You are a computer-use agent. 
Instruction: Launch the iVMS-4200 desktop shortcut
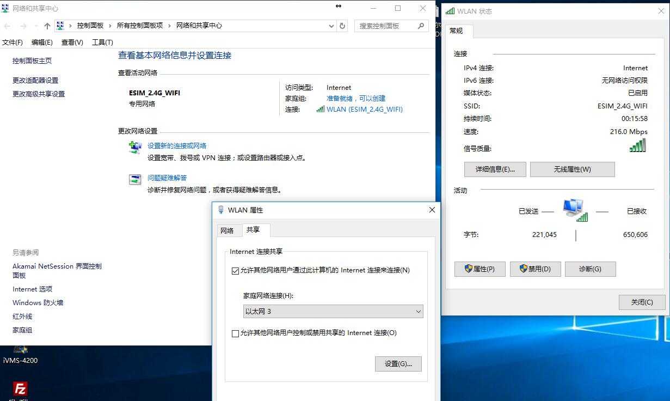click(x=20, y=353)
